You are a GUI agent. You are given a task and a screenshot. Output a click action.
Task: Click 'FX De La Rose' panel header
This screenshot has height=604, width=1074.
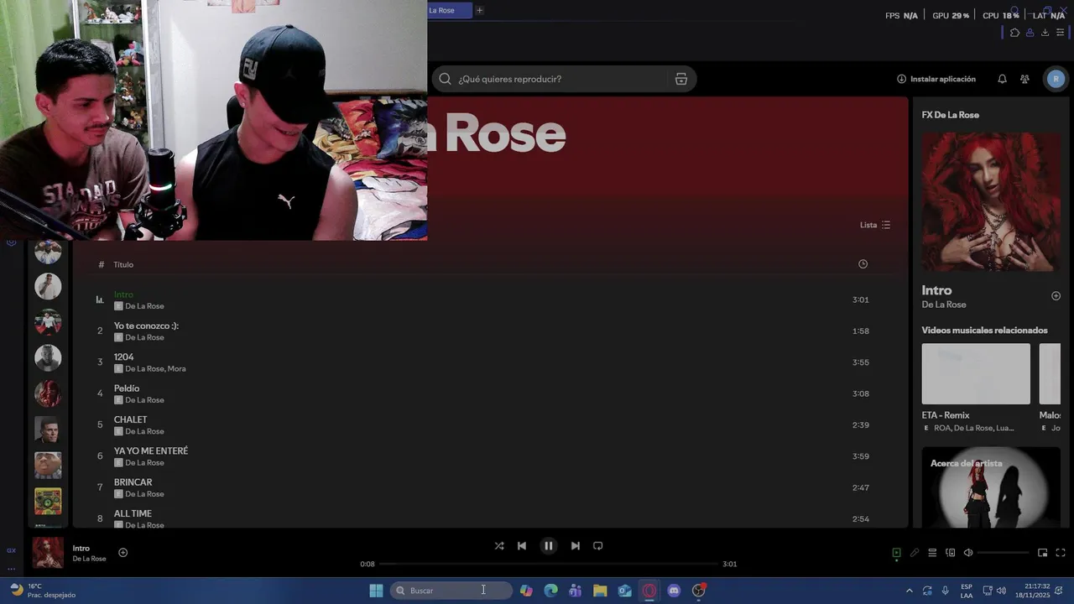point(950,115)
